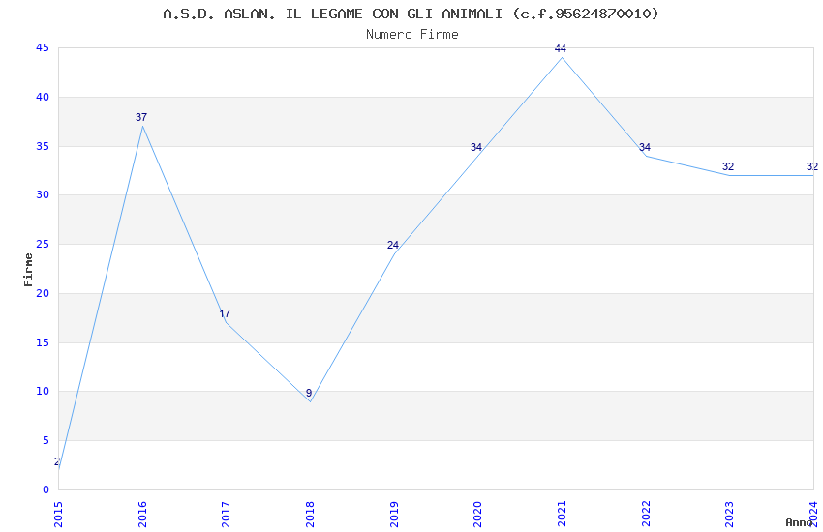The height and width of the screenshot is (532, 823).
Task: Click data label 32 for year 2024
Action: 812,166
